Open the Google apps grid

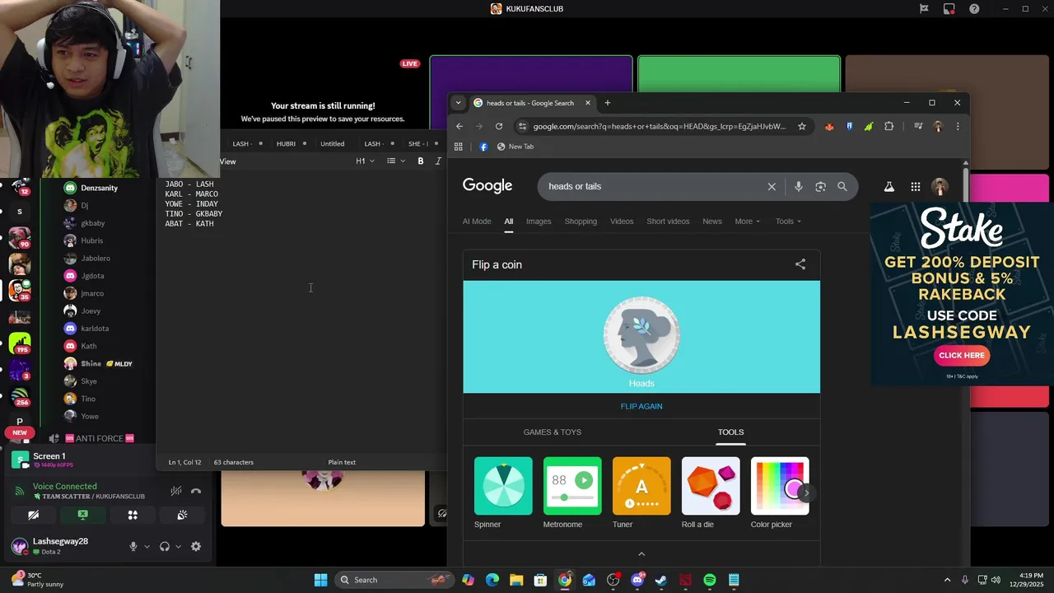coord(915,187)
